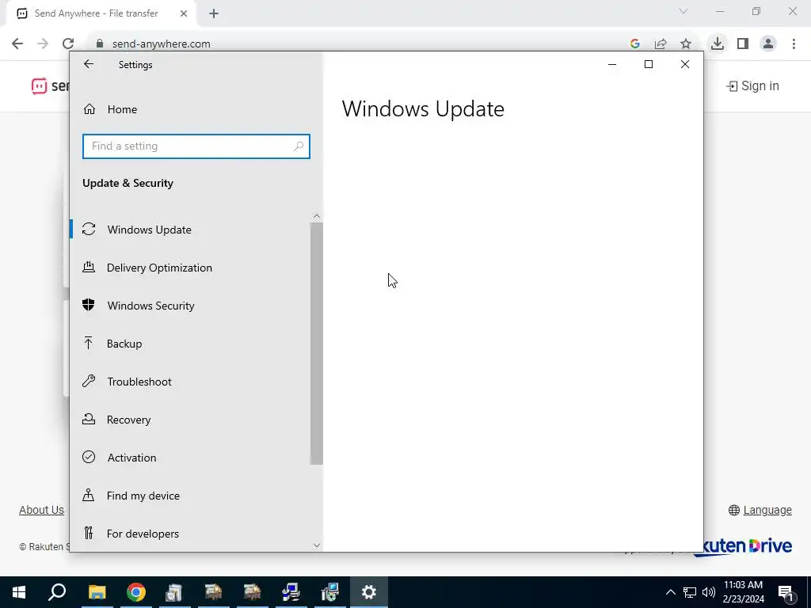Click the Google icon in address bar
Image resolution: width=811 pixels, height=608 pixels.
pyautogui.click(x=635, y=44)
